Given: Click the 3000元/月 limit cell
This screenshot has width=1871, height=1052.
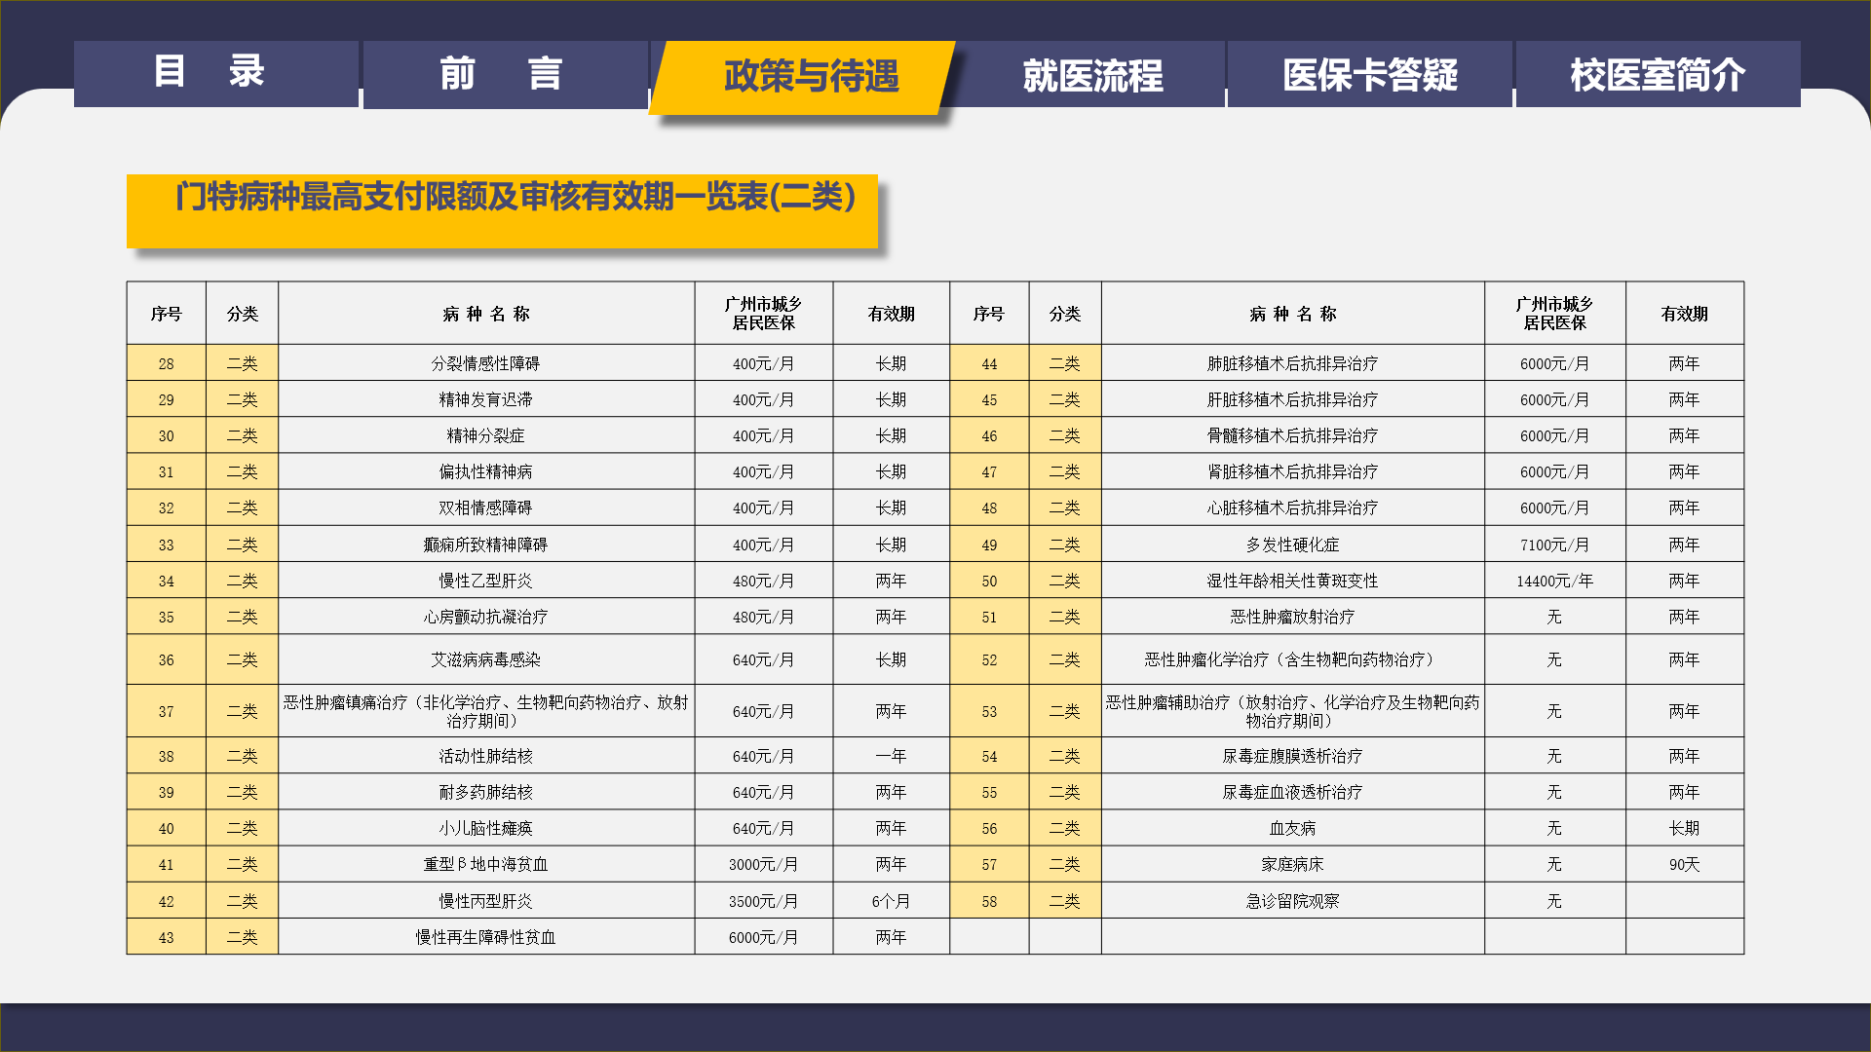Looking at the screenshot, I should [x=764, y=864].
